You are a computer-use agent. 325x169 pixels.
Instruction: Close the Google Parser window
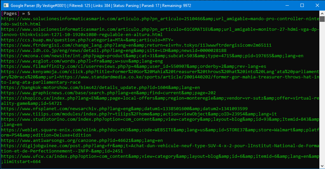click(x=317, y=5)
